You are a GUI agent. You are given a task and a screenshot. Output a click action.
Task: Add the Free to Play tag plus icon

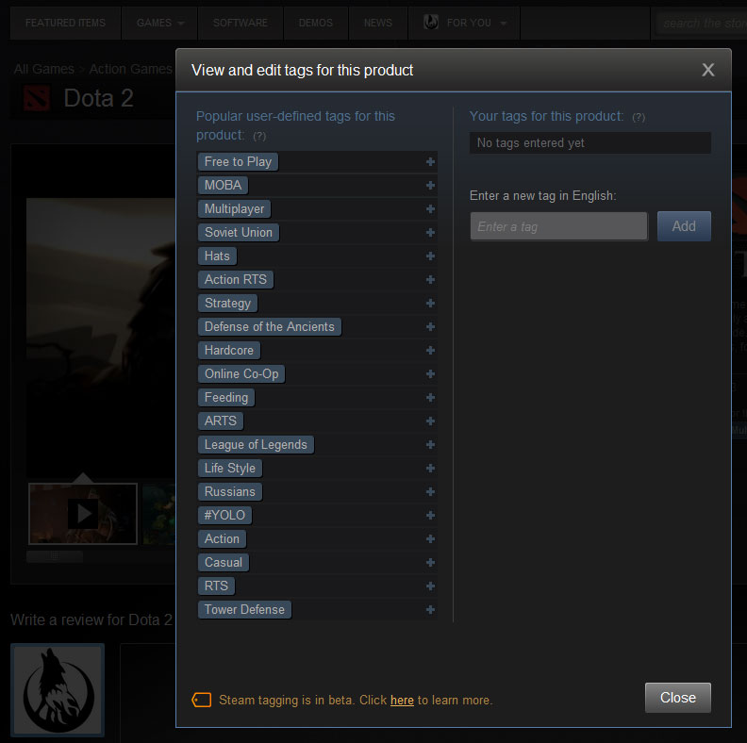pos(430,162)
